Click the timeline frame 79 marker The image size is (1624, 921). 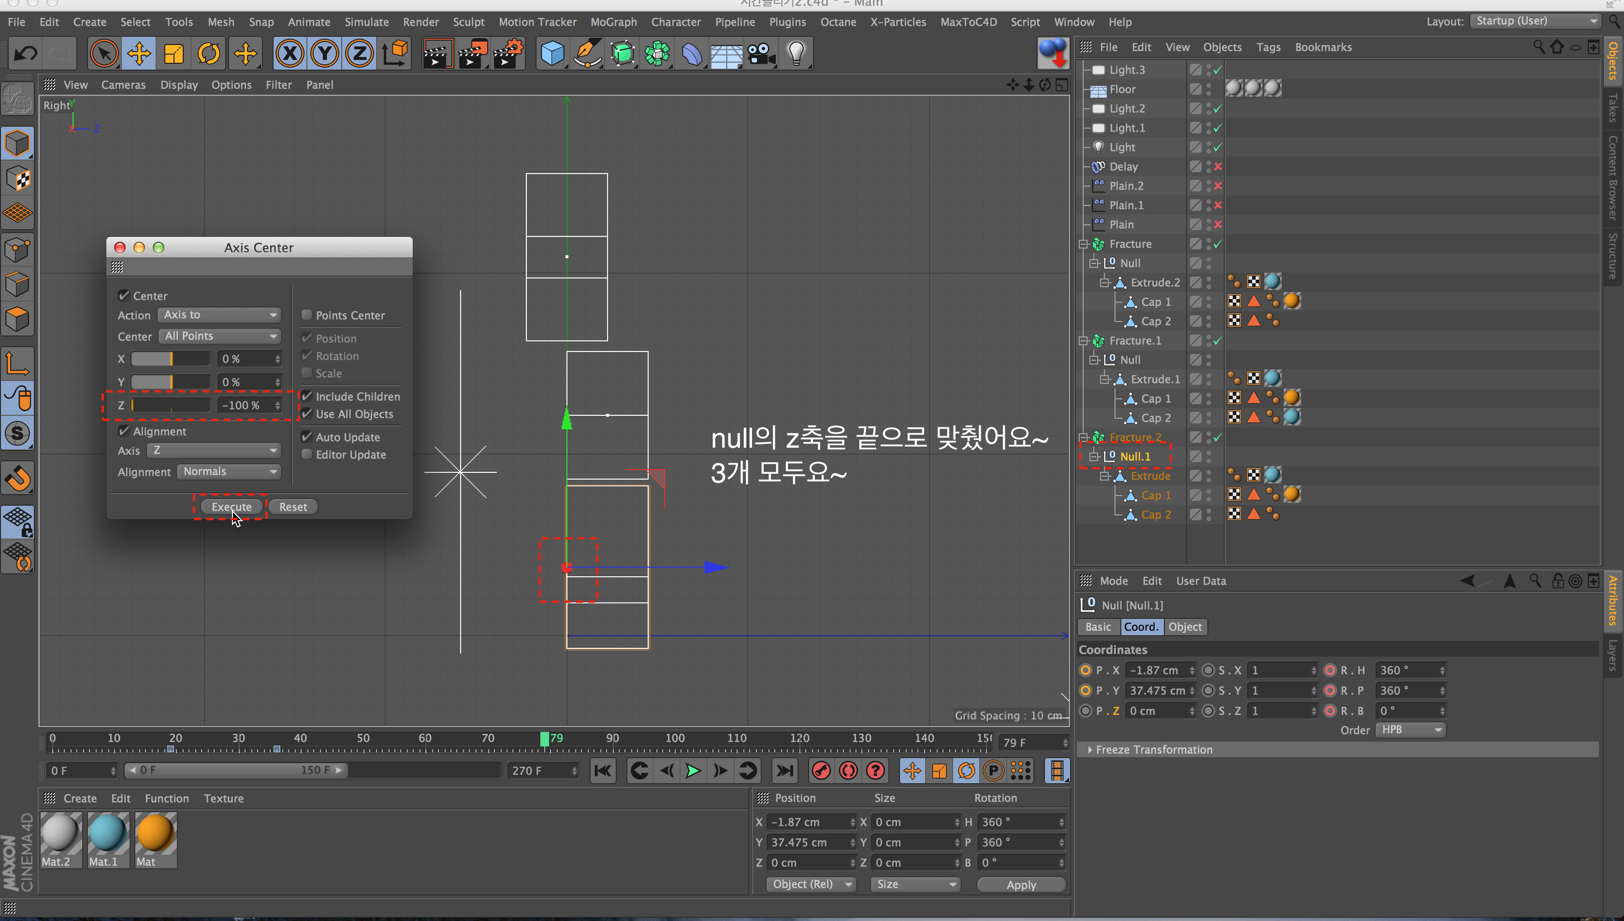pos(545,738)
